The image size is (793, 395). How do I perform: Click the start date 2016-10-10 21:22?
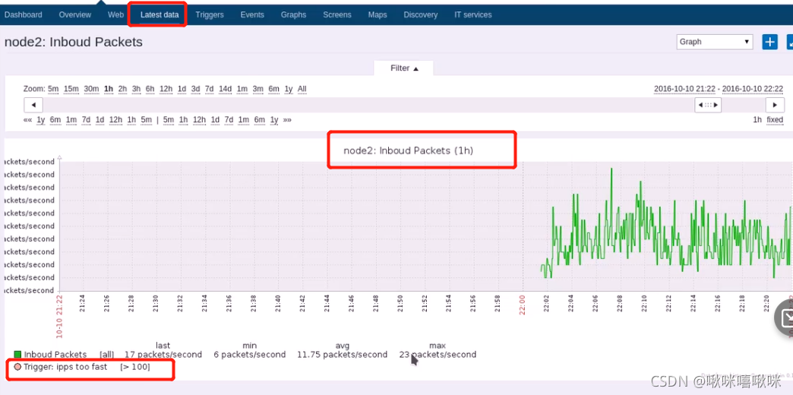(x=685, y=89)
